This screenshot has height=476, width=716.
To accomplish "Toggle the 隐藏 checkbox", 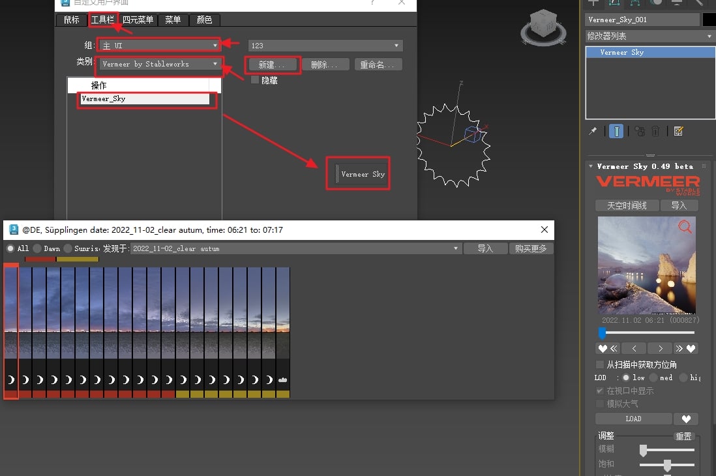I will coord(255,80).
